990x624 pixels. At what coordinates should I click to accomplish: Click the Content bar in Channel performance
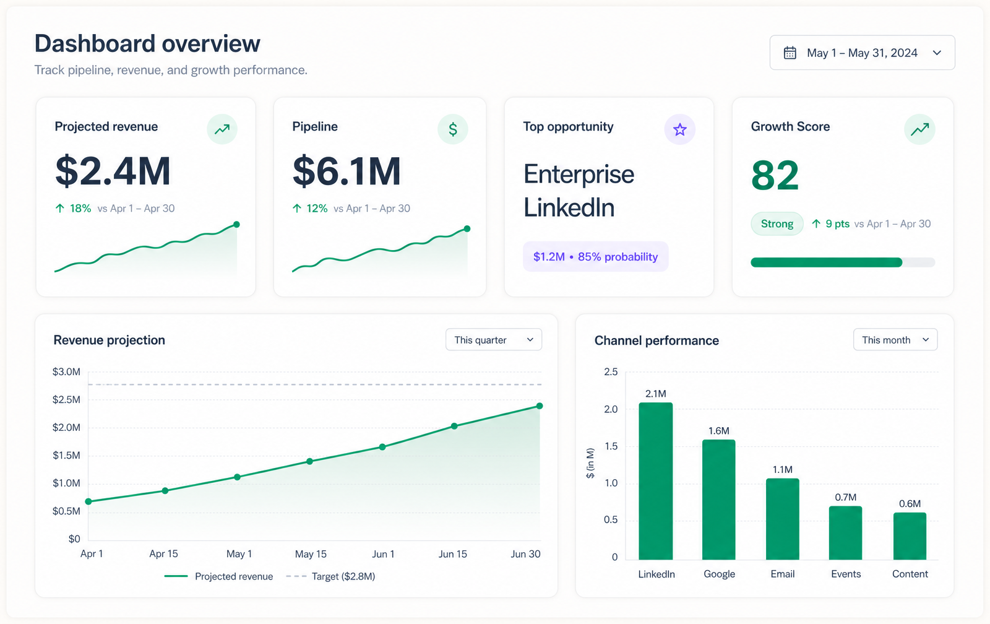[910, 536]
